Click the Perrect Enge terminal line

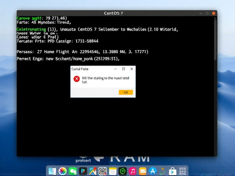pyautogui.click(x=68, y=59)
